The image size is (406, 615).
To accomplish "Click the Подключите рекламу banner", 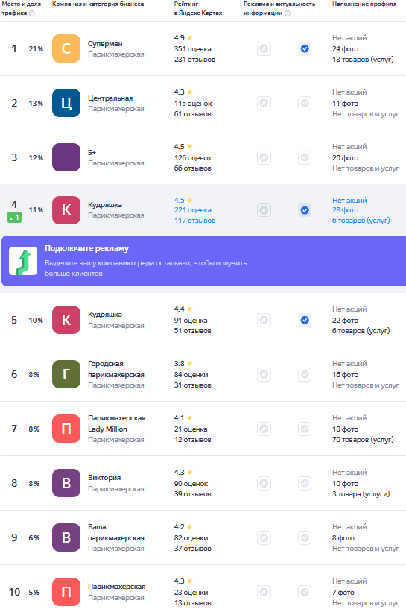I will point(204,261).
